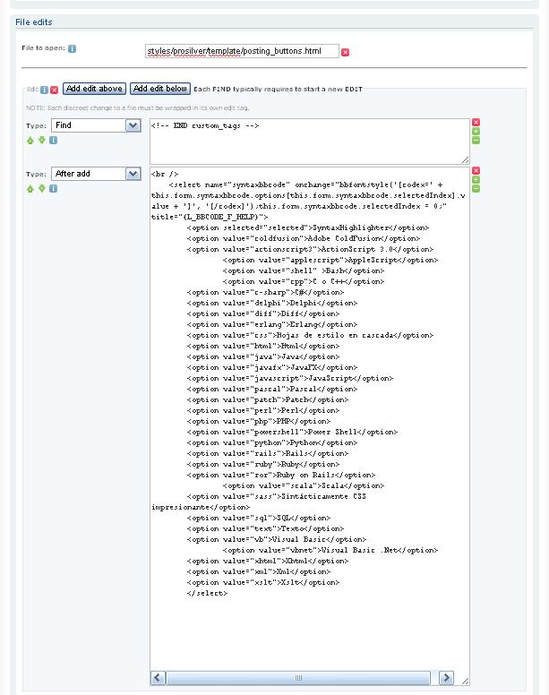Image resolution: width=549 pixels, height=695 pixels.
Task: Move the After add action up
Action: [x=30, y=188]
